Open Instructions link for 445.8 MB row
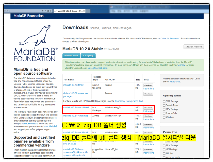 [x=149, y=128]
